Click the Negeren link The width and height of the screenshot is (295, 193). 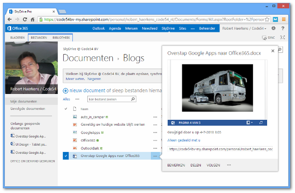94,79
